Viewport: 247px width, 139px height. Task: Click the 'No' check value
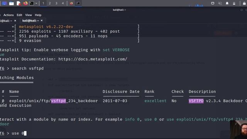coord(174,101)
